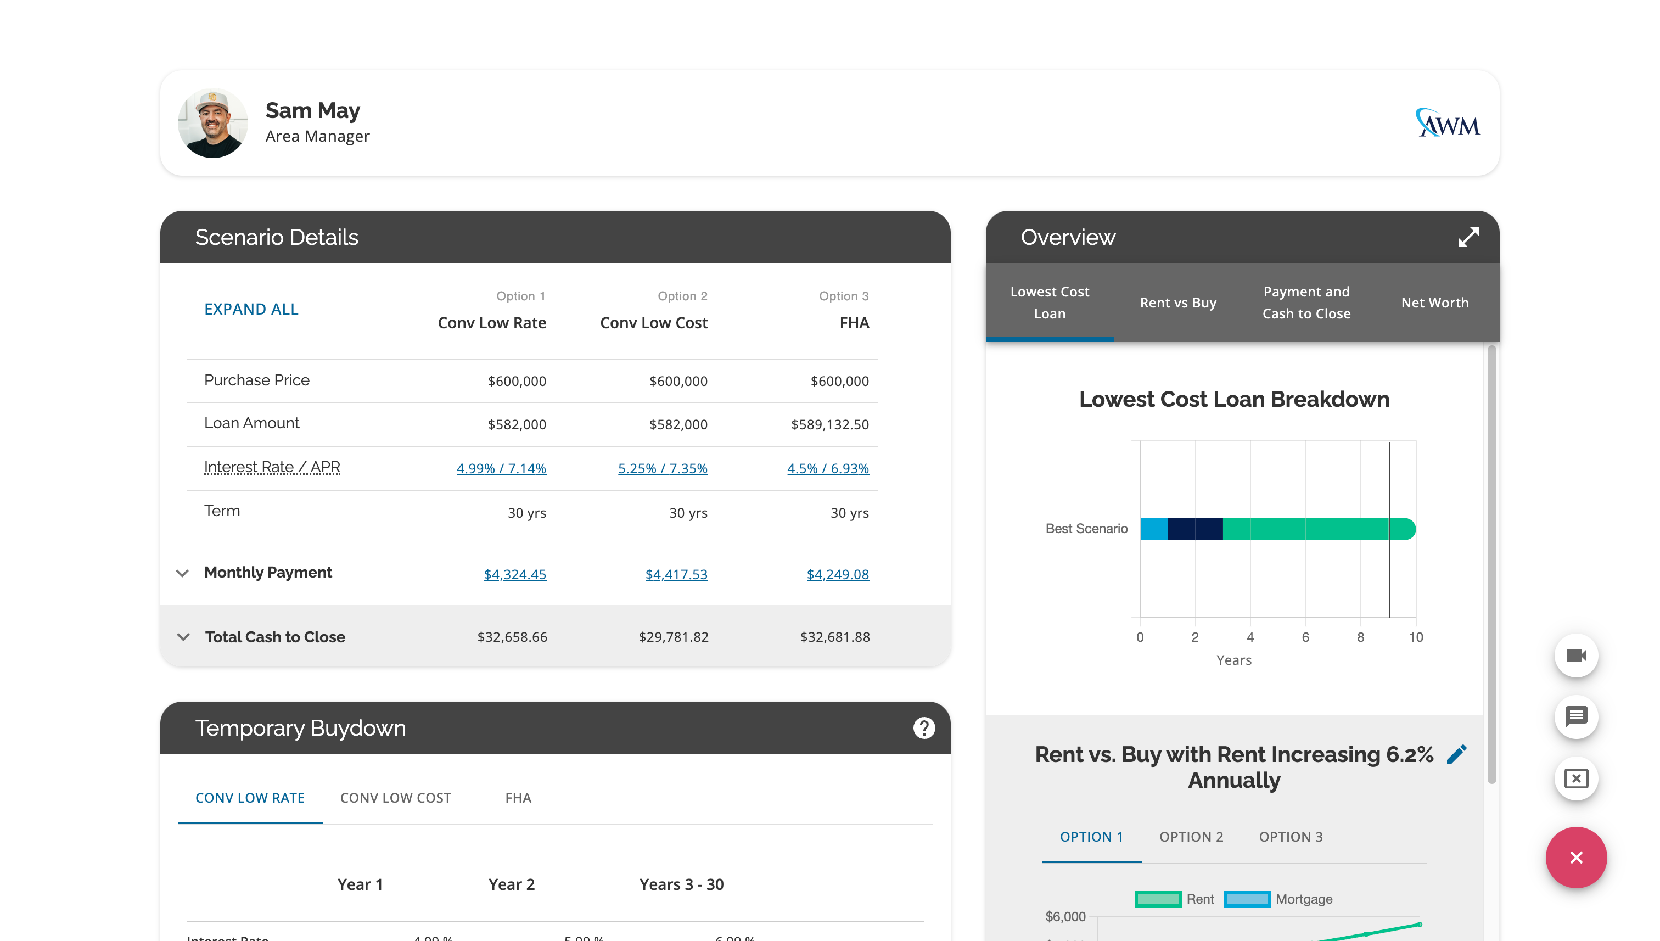This screenshot has width=1660, height=941.
Task: Toggle Mortgage series in chart legend
Action: click(x=1277, y=899)
